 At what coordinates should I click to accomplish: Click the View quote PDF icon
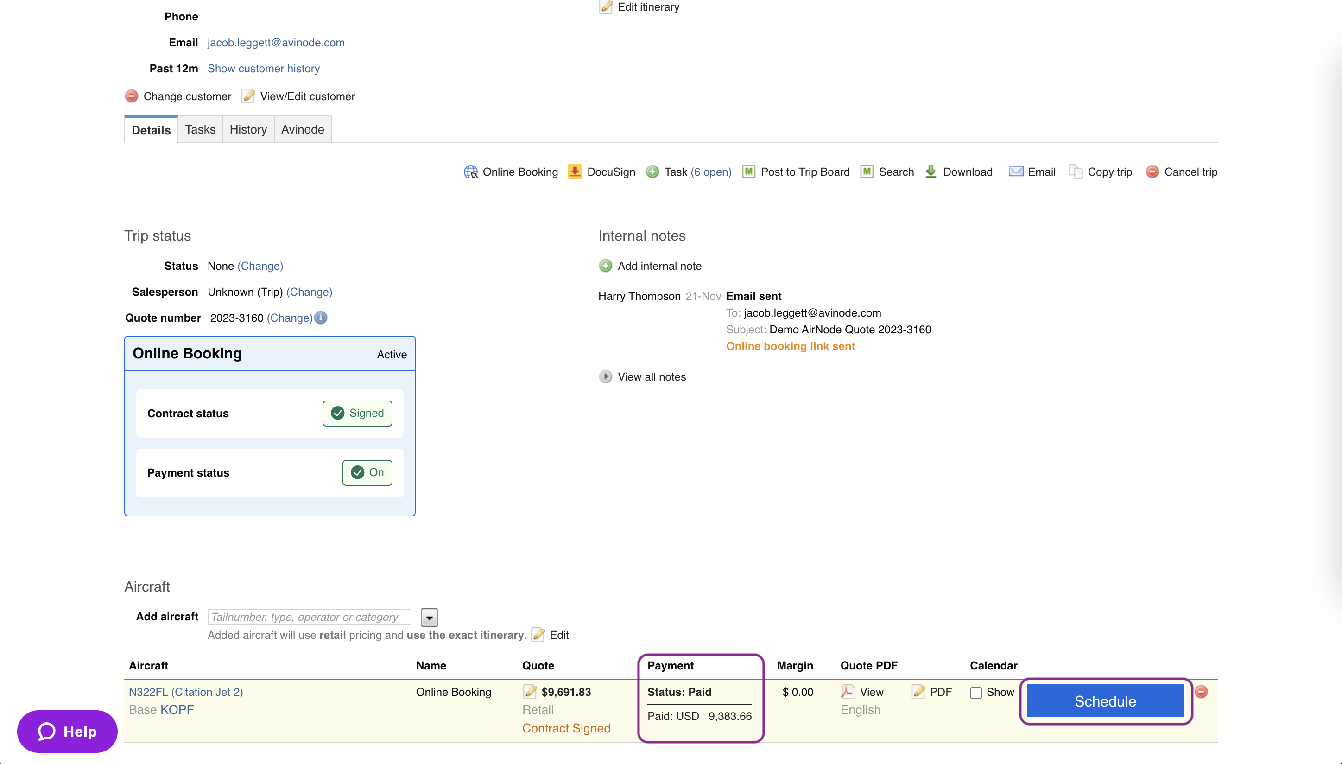pyautogui.click(x=848, y=692)
